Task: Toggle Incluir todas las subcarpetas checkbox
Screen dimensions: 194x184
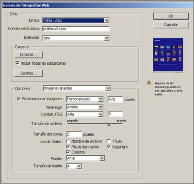Action: pos(17,63)
